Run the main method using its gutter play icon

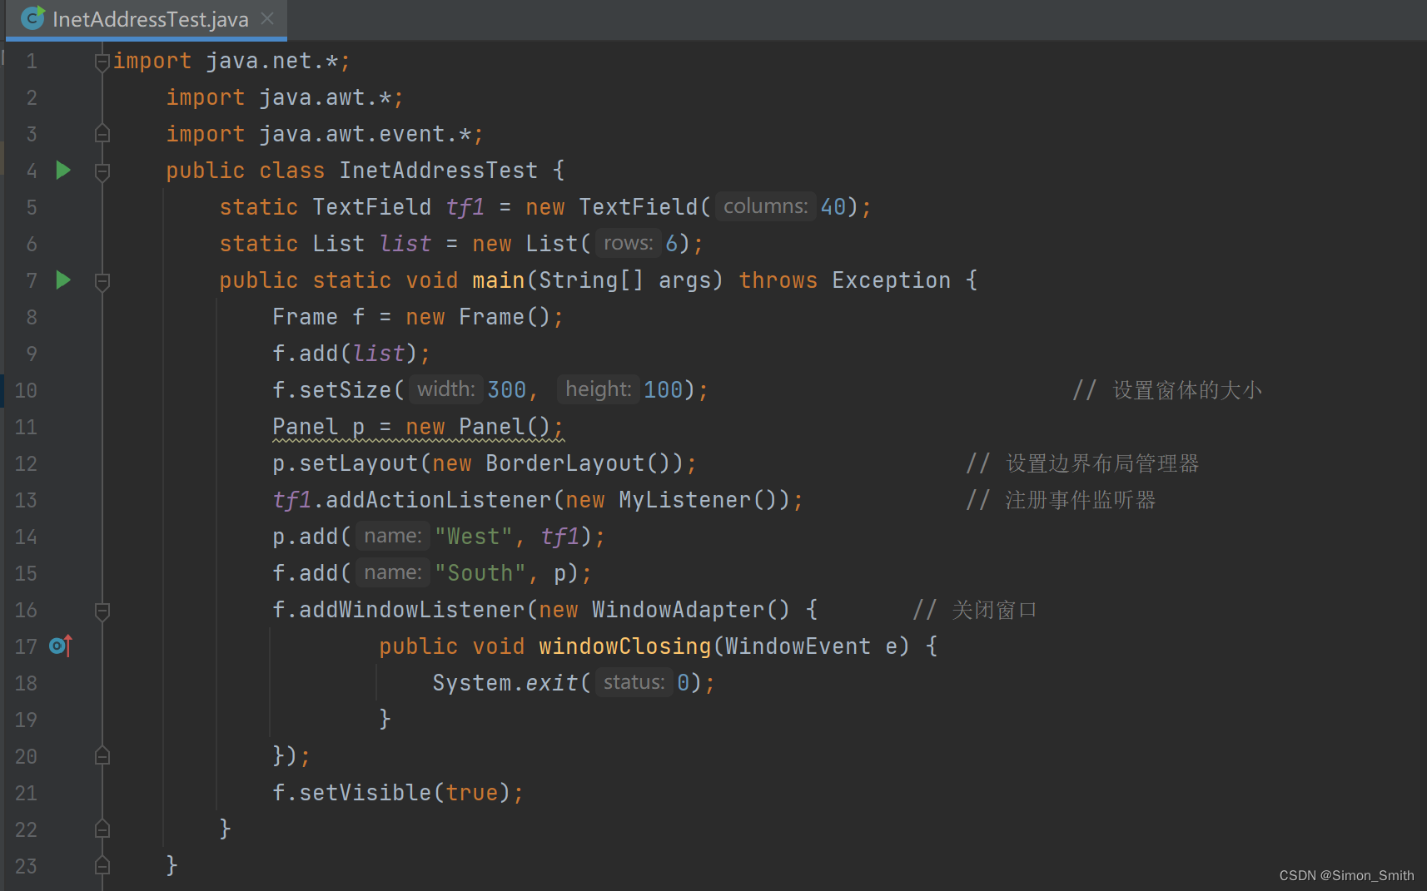tap(63, 280)
